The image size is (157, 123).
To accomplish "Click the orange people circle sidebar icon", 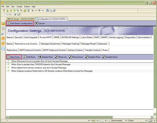I will click(3, 38).
